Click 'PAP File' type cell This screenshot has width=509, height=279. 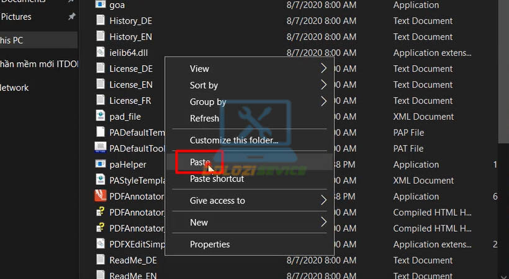tap(408, 132)
